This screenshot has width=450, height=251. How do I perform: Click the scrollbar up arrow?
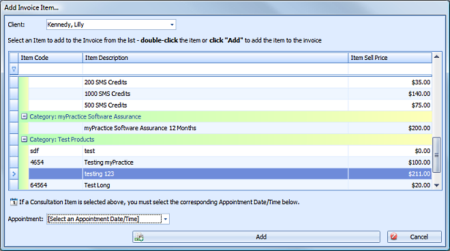(x=436, y=57)
